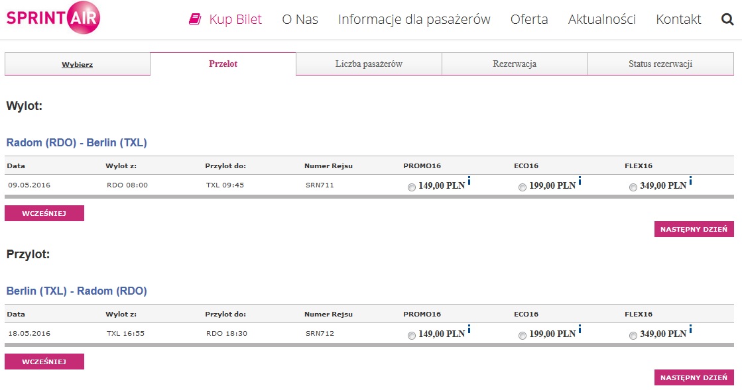Click Wcześniej under the Radom-Berlin flight
This screenshot has height=390, width=742.
click(44, 213)
